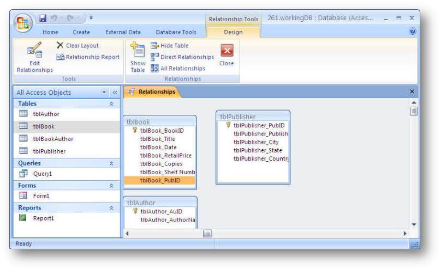Viewport: 441px width, 270px height.
Task: Open Query1 in the Queries group
Action: pos(67,174)
